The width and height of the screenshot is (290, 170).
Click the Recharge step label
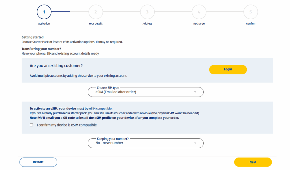pyautogui.click(x=199, y=23)
